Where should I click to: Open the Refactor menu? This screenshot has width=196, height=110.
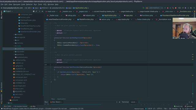[x=29, y=4]
